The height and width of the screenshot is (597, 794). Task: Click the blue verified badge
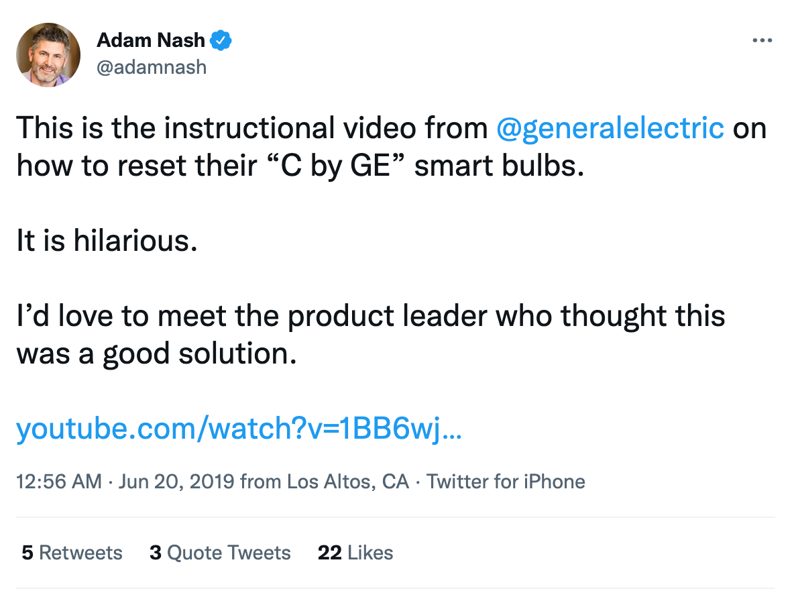click(221, 41)
